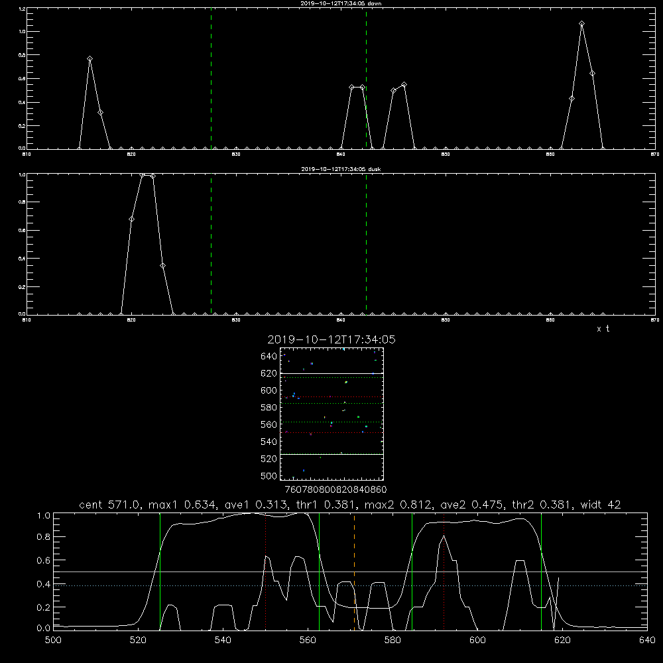Screen dimensions: 663x663
Task: Click the 'x t' axis label
Action: coord(603,329)
